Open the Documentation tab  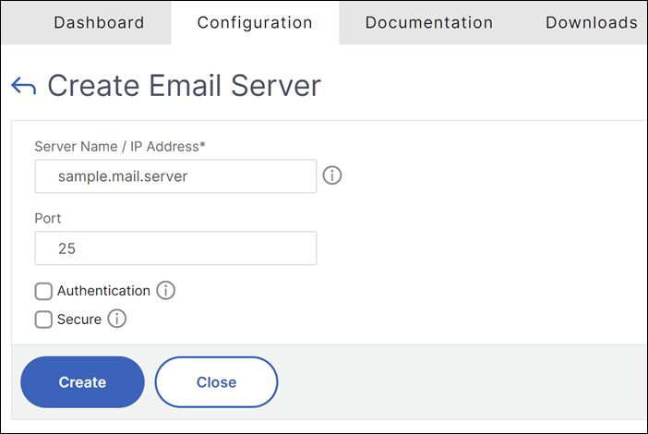click(x=429, y=23)
